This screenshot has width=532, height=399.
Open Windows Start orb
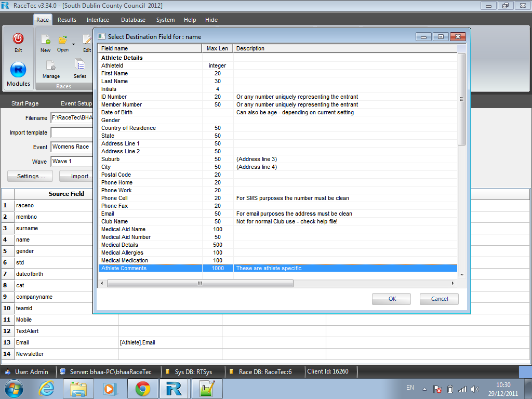point(14,389)
